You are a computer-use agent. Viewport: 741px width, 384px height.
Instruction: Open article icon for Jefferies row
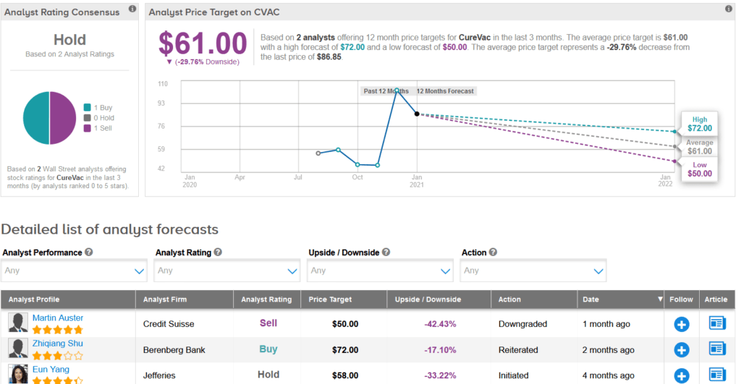tap(717, 375)
